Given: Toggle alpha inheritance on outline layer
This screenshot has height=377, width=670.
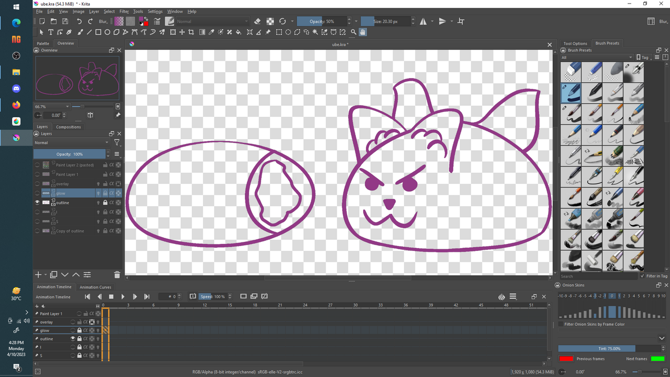Looking at the screenshot, I should pos(111,203).
